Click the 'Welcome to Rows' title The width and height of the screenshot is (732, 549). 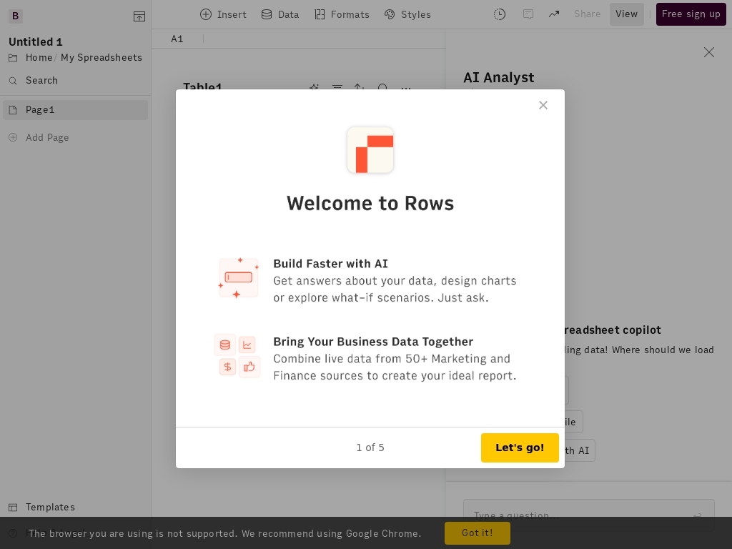(370, 203)
